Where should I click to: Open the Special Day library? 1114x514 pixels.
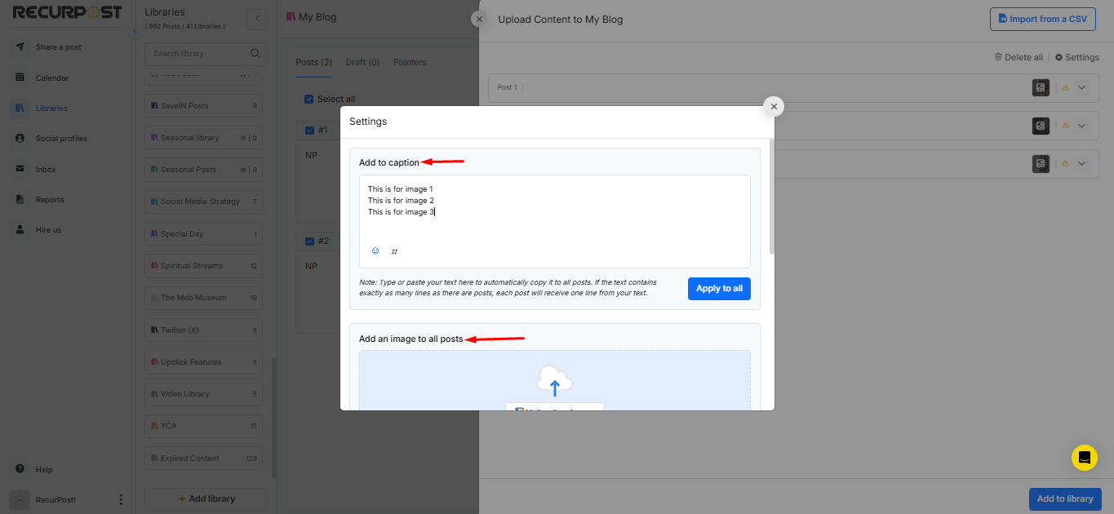tap(204, 234)
